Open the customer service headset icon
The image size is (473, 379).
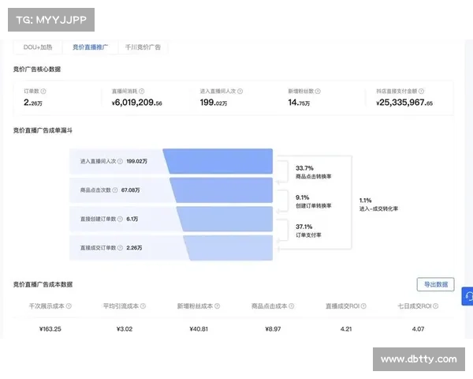pyautogui.click(x=467, y=297)
